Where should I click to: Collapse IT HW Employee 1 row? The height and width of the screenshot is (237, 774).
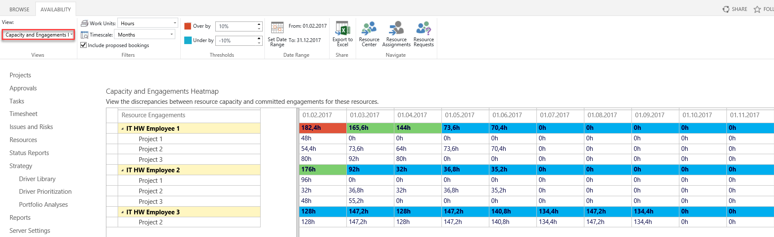tap(122, 129)
